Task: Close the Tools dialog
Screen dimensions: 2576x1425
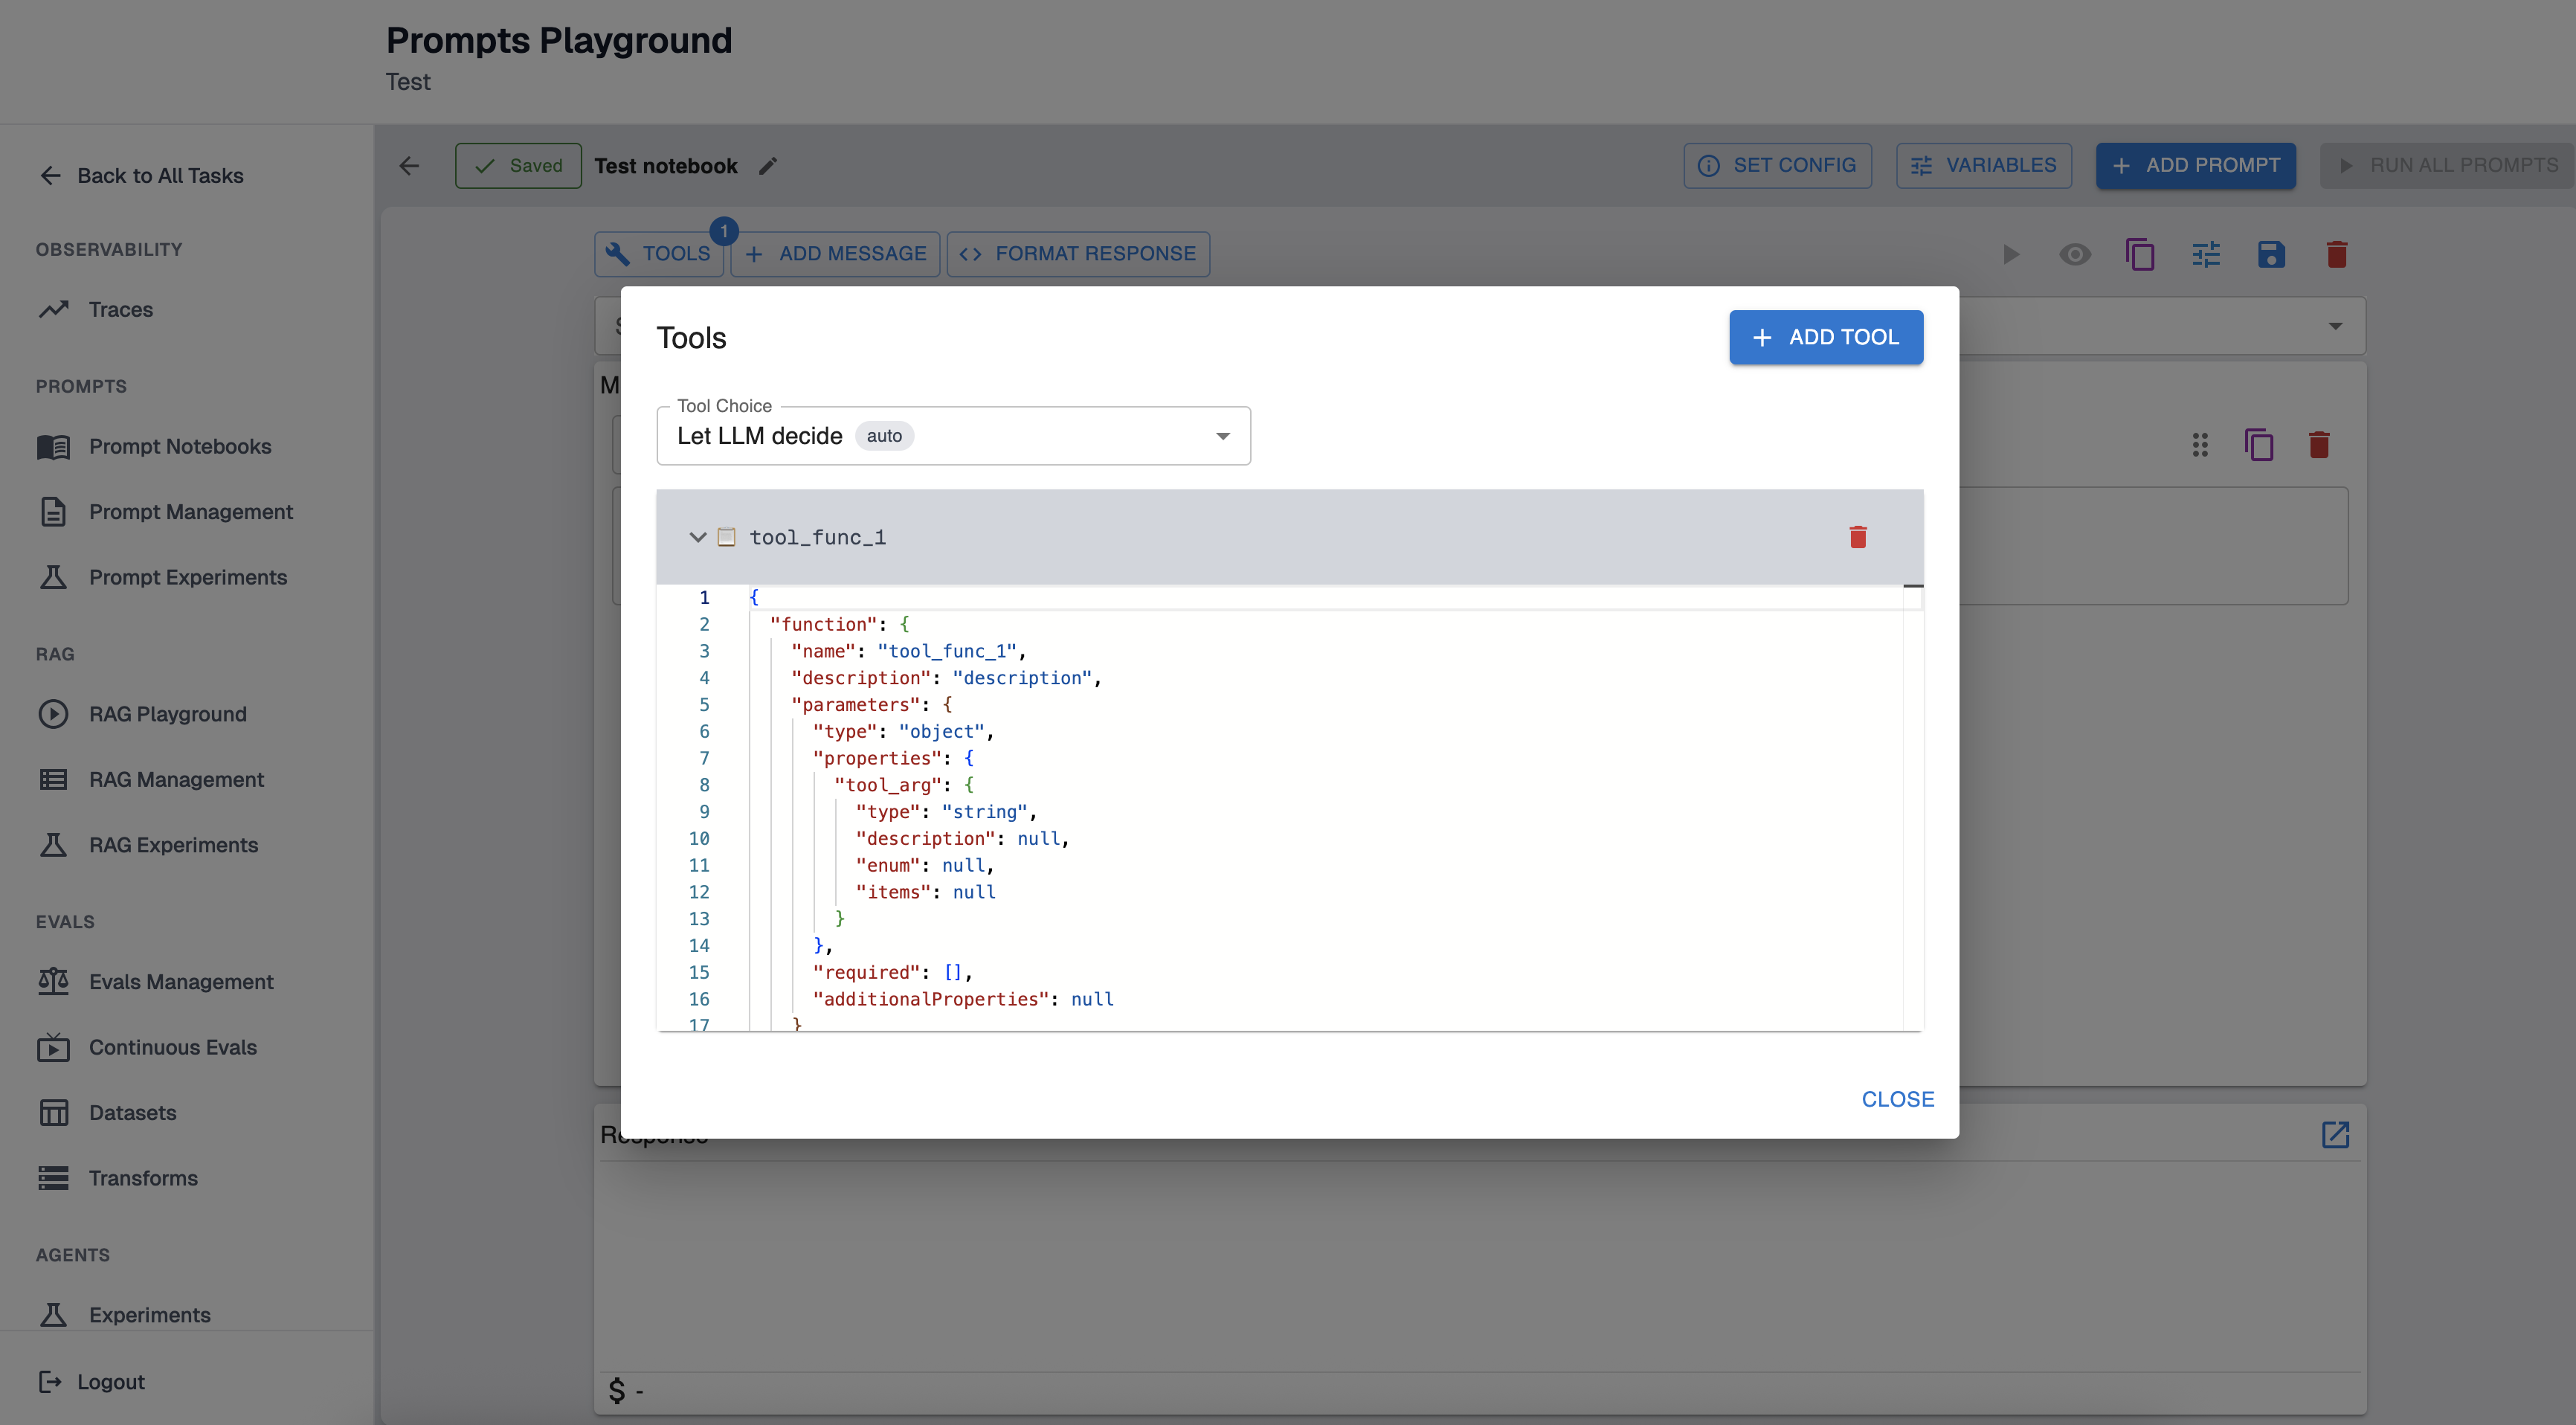Action: coord(1896,1099)
